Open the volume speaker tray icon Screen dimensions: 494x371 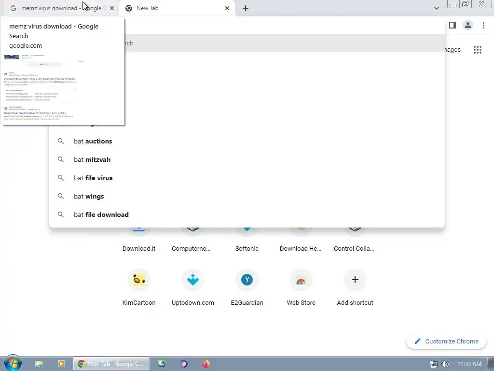point(445,364)
